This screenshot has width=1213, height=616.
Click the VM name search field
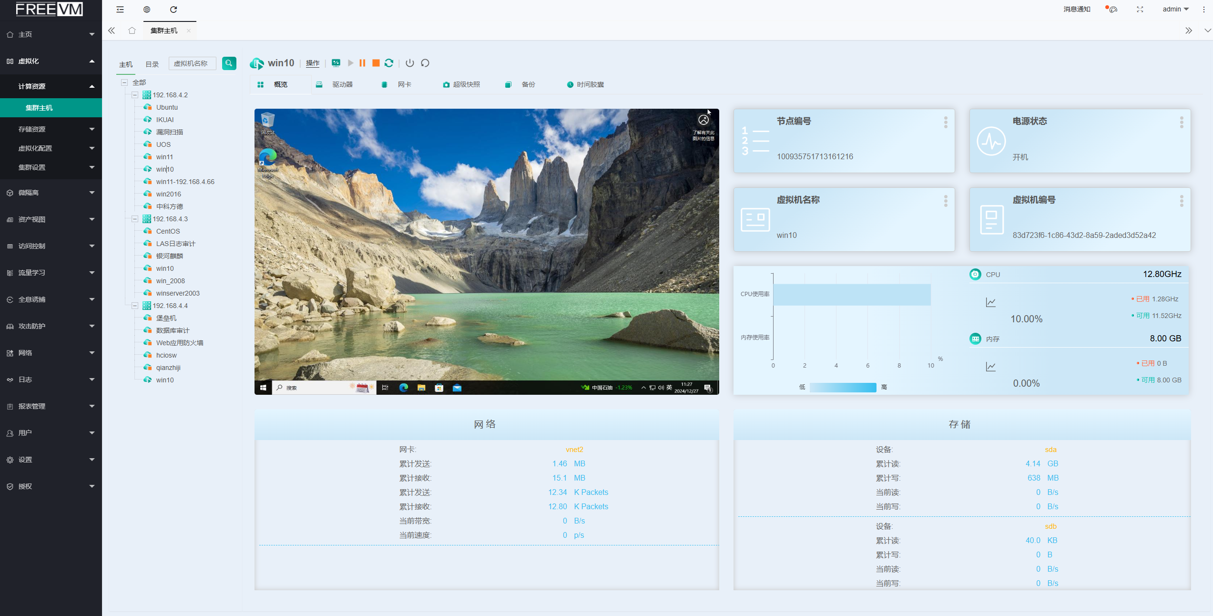tap(193, 63)
